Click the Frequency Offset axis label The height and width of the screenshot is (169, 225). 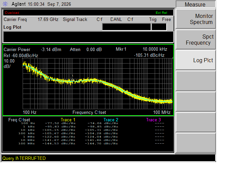click(x=89, y=112)
